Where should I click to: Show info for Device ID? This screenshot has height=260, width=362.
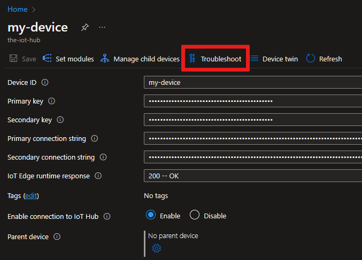[45, 83]
